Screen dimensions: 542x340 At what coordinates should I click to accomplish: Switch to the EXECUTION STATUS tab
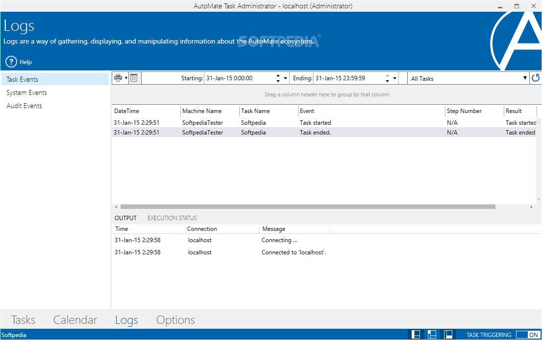[172, 218]
